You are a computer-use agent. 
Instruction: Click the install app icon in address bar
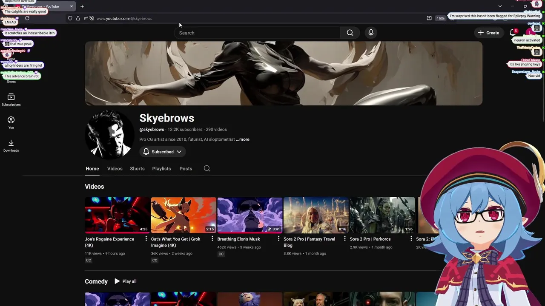click(x=429, y=18)
